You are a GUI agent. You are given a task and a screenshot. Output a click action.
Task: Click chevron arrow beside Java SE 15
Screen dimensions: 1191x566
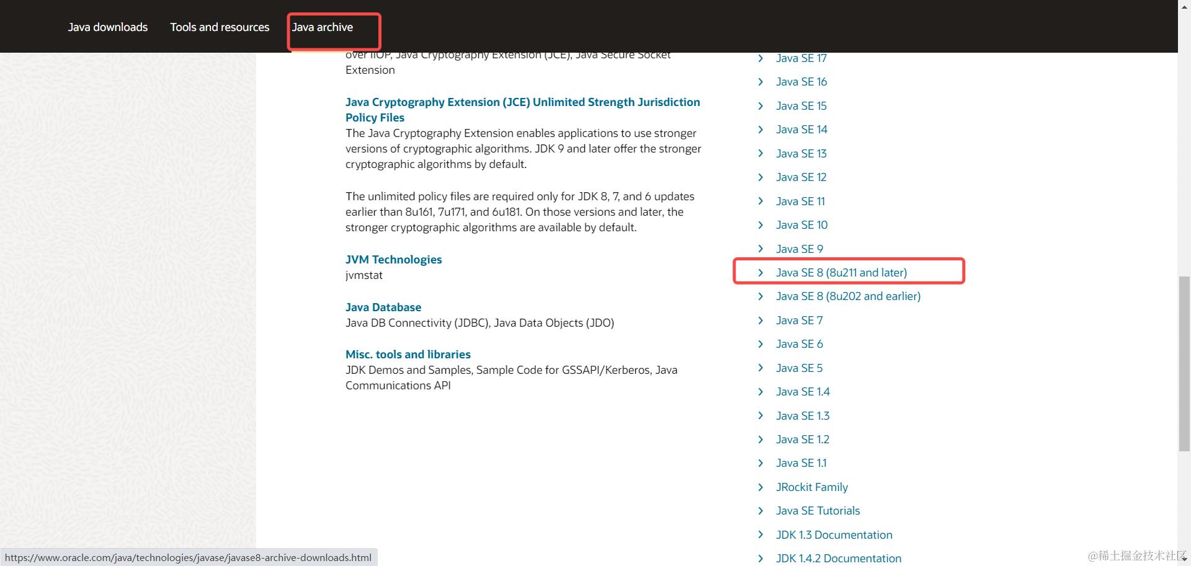(761, 106)
